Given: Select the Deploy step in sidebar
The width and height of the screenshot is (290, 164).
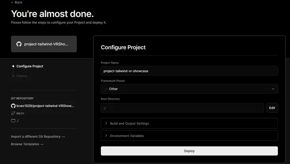Looking at the screenshot, I should 22,76.
